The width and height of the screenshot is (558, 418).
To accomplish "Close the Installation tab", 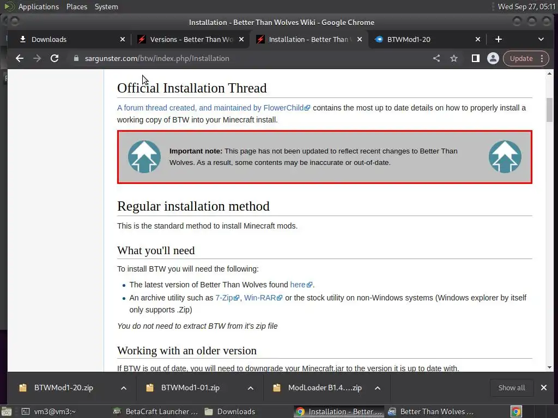I will pyautogui.click(x=360, y=39).
